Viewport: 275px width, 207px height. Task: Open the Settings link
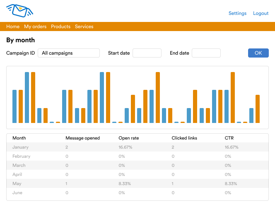pos(237,13)
